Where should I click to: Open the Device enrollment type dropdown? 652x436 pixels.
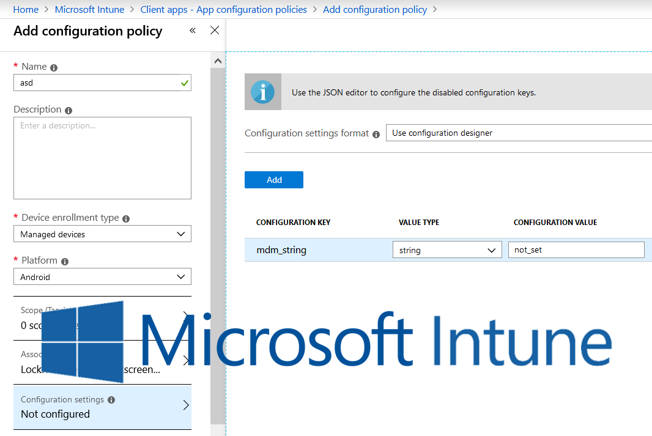click(x=102, y=234)
